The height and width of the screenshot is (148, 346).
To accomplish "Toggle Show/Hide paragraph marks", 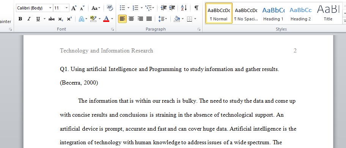I will coord(196,8).
